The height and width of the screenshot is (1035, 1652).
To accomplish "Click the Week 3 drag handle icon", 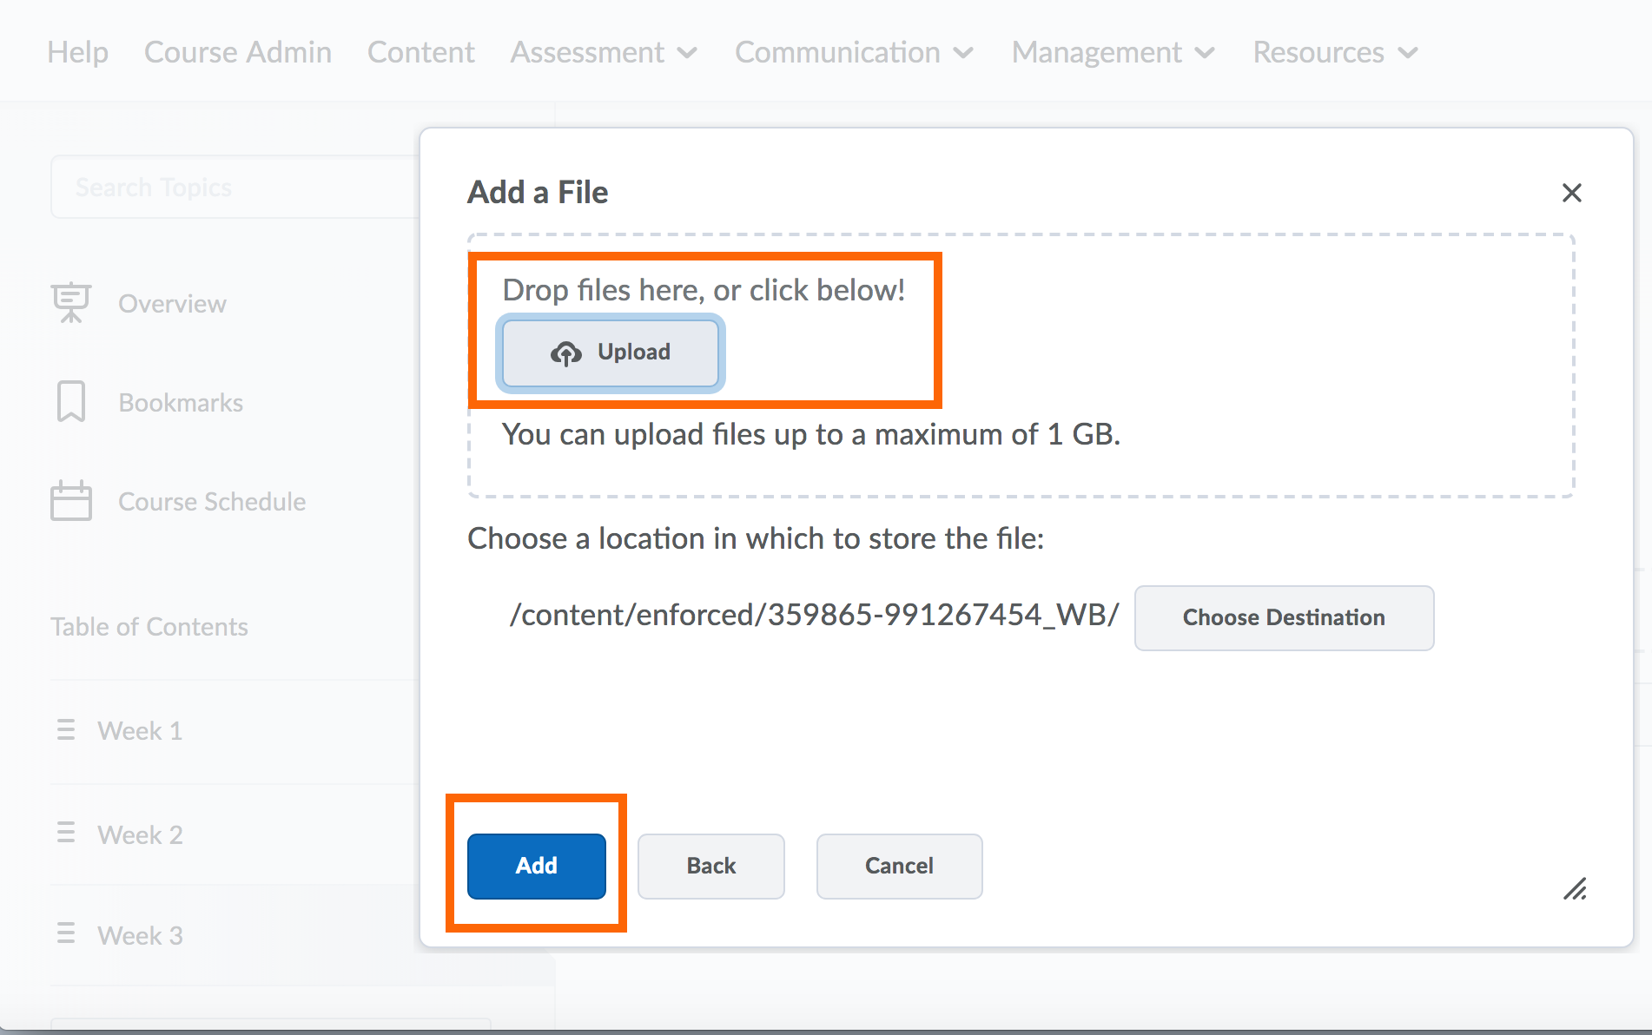I will (66, 934).
